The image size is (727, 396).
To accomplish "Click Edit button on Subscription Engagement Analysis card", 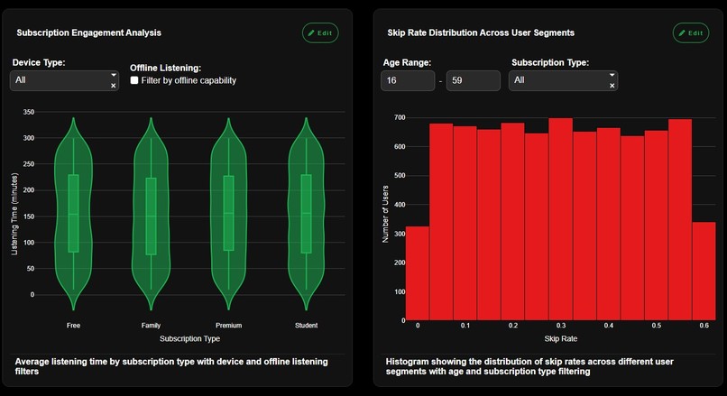I will 320,32.
